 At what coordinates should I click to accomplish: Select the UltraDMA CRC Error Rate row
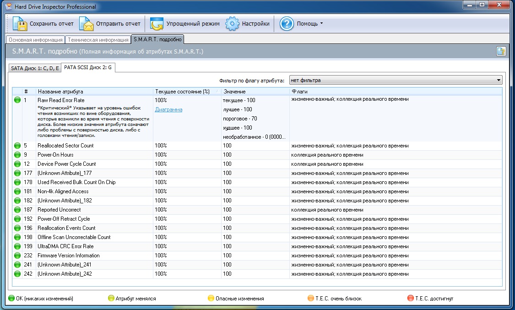[65, 246]
